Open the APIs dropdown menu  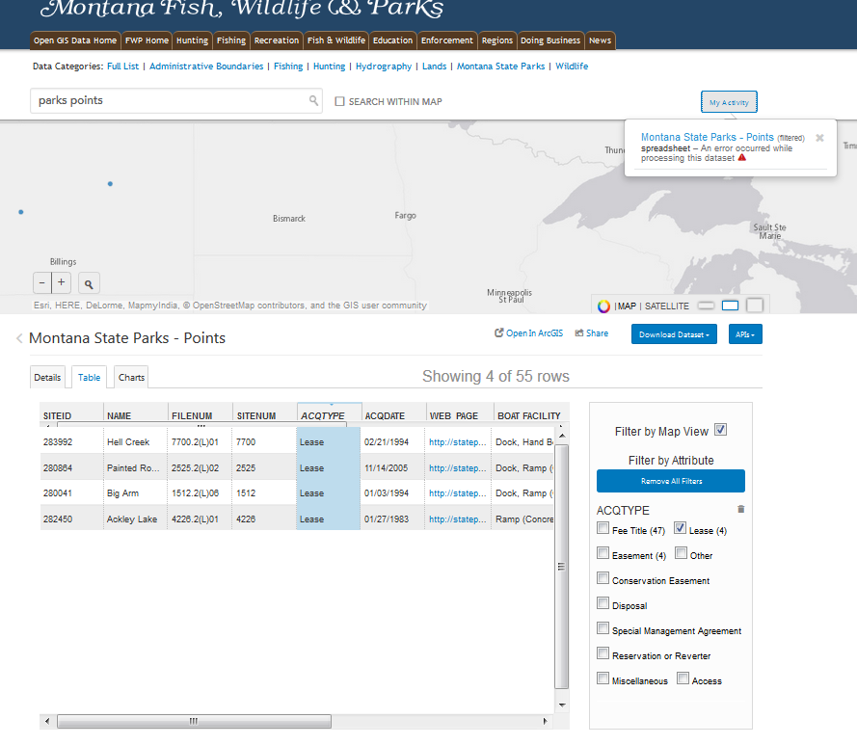point(745,334)
